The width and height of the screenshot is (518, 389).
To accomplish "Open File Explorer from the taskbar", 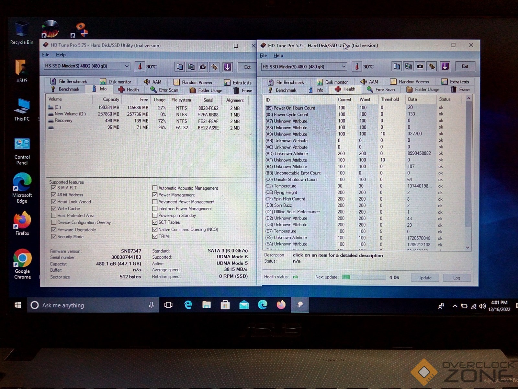I will click(x=207, y=305).
